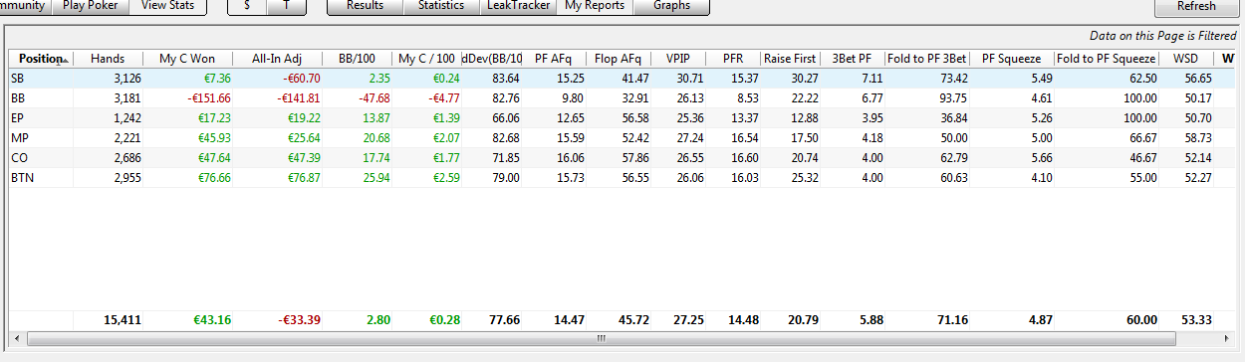Select the MP position row
Image resolution: width=1247 pixels, height=362 pixels.
point(623,137)
